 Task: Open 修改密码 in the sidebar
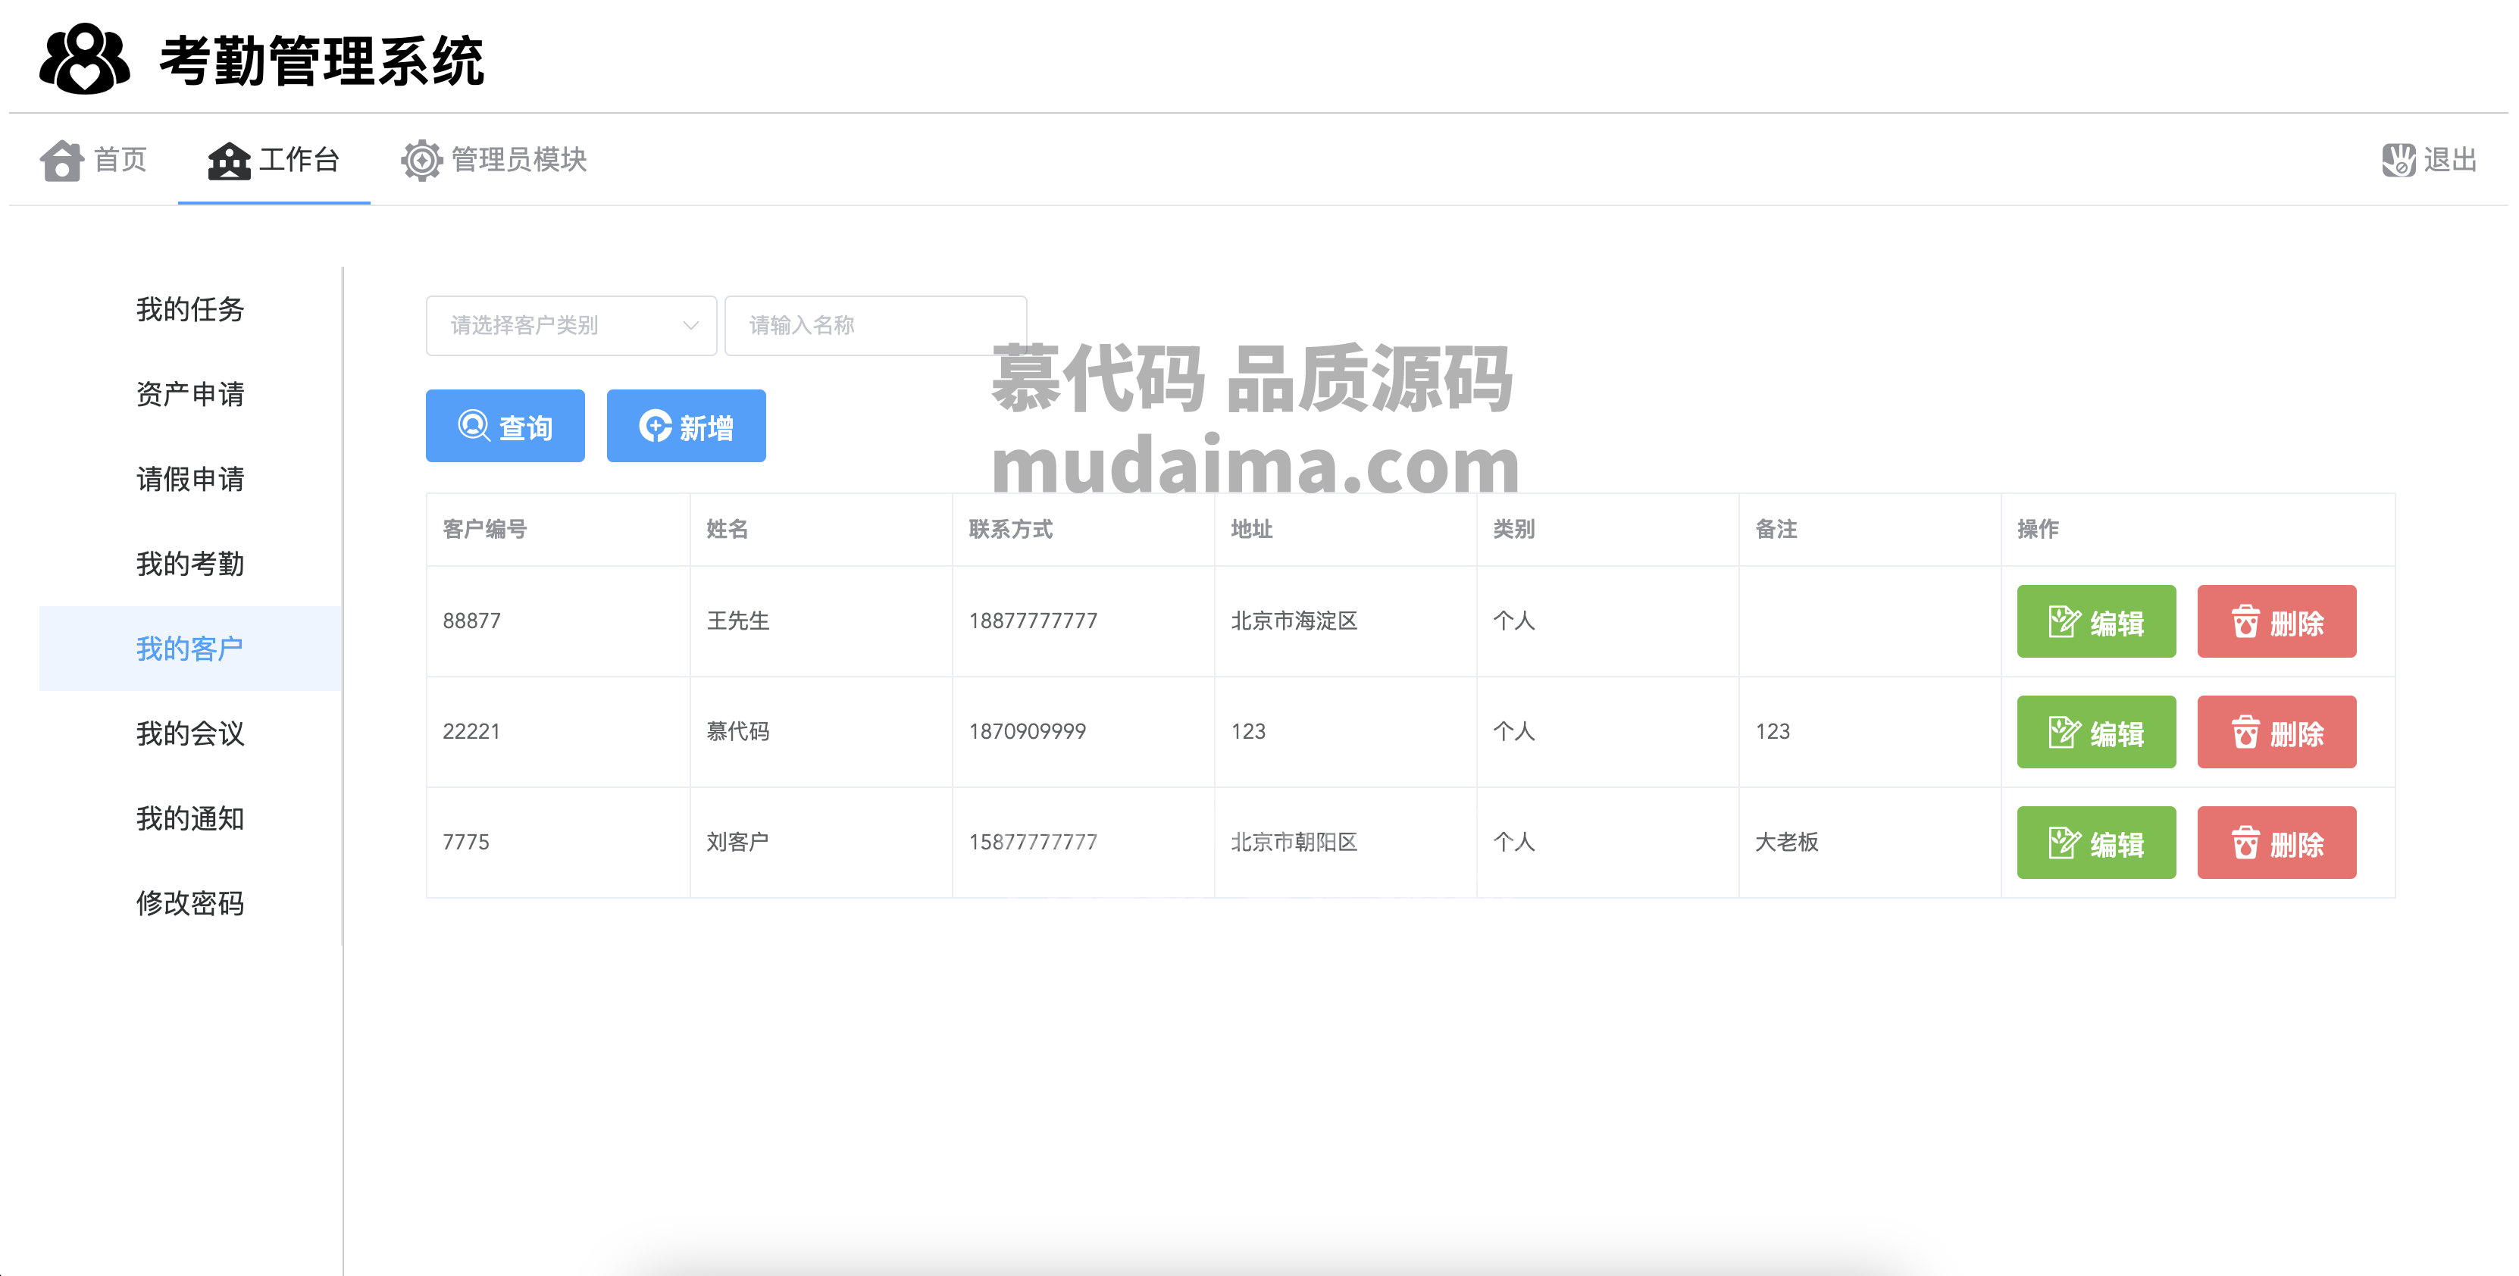pos(191,905)
